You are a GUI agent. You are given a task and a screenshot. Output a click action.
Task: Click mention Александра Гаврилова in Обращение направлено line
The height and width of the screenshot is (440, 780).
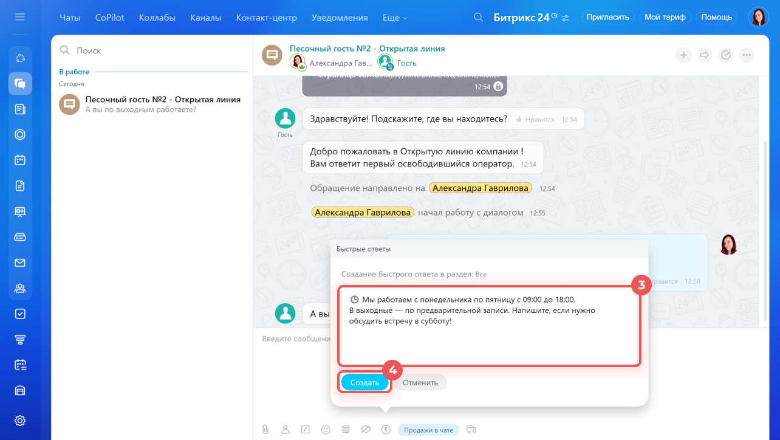click(481, 188)
